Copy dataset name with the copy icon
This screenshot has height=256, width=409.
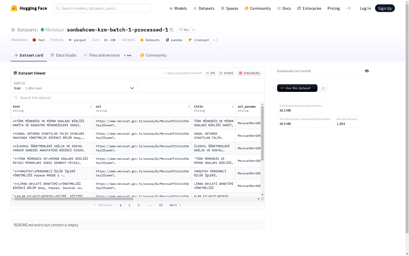172,30
